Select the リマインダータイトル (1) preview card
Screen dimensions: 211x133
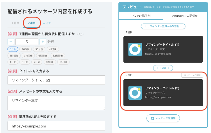click(163, 49)
